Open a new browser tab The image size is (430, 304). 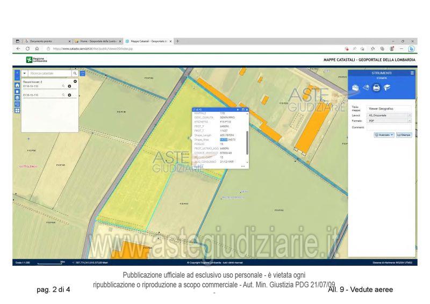(x=177, y=41)
